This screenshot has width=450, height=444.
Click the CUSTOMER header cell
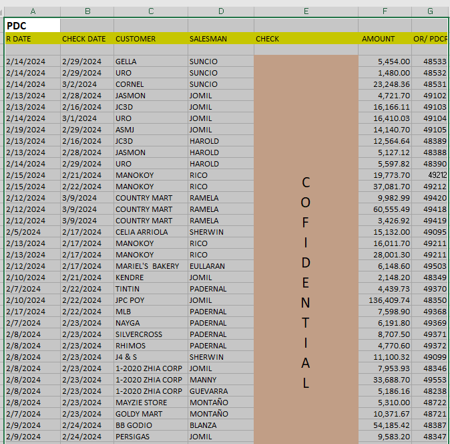150,39
